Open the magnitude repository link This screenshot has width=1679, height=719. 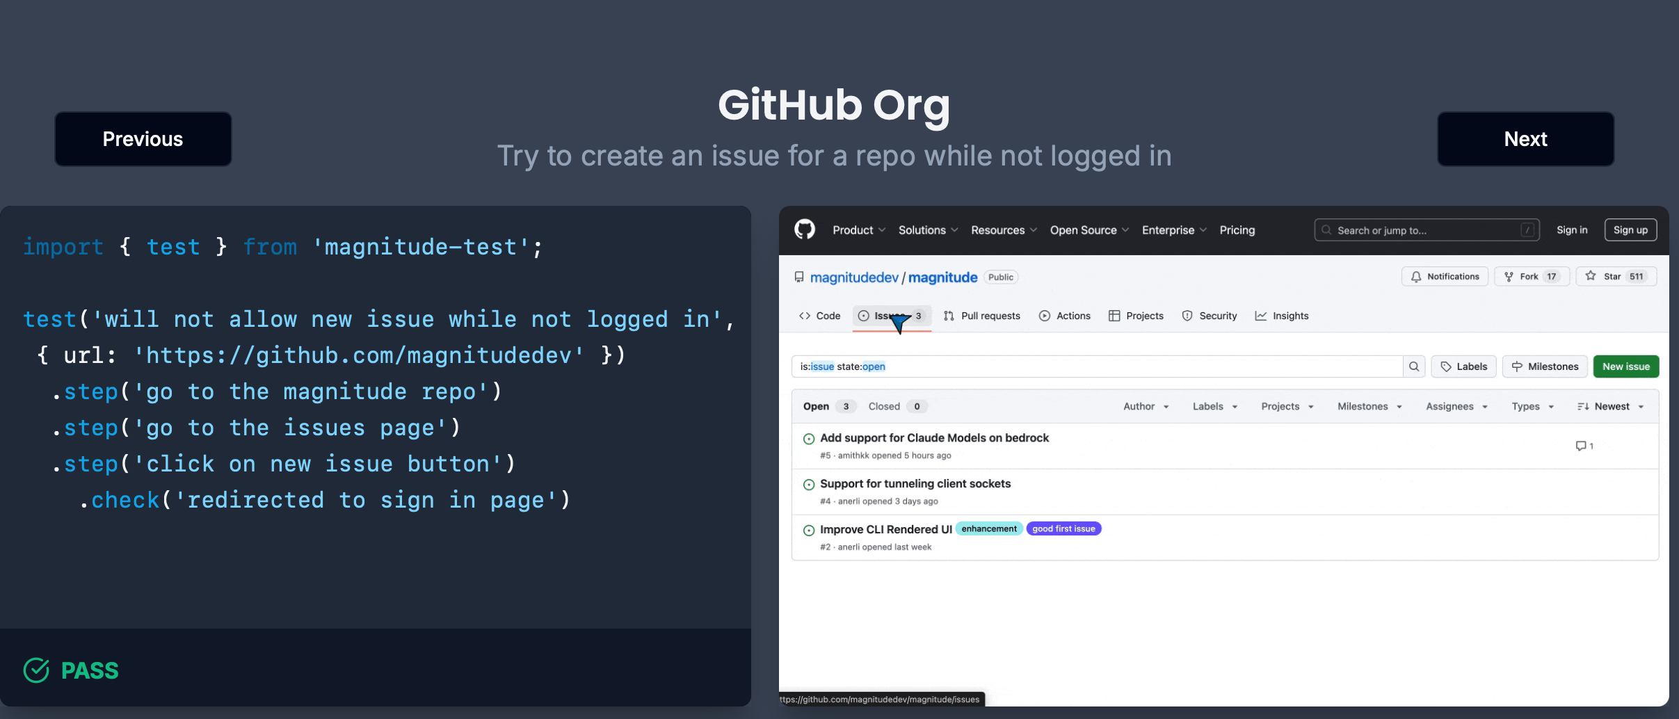click(942, 277)
